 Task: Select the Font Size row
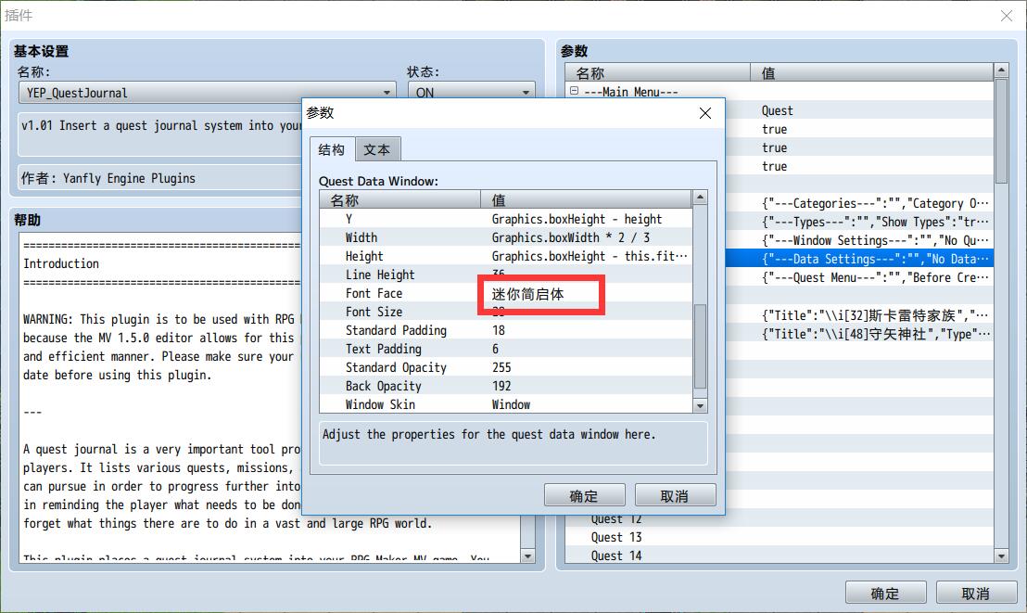coord(506,312)
